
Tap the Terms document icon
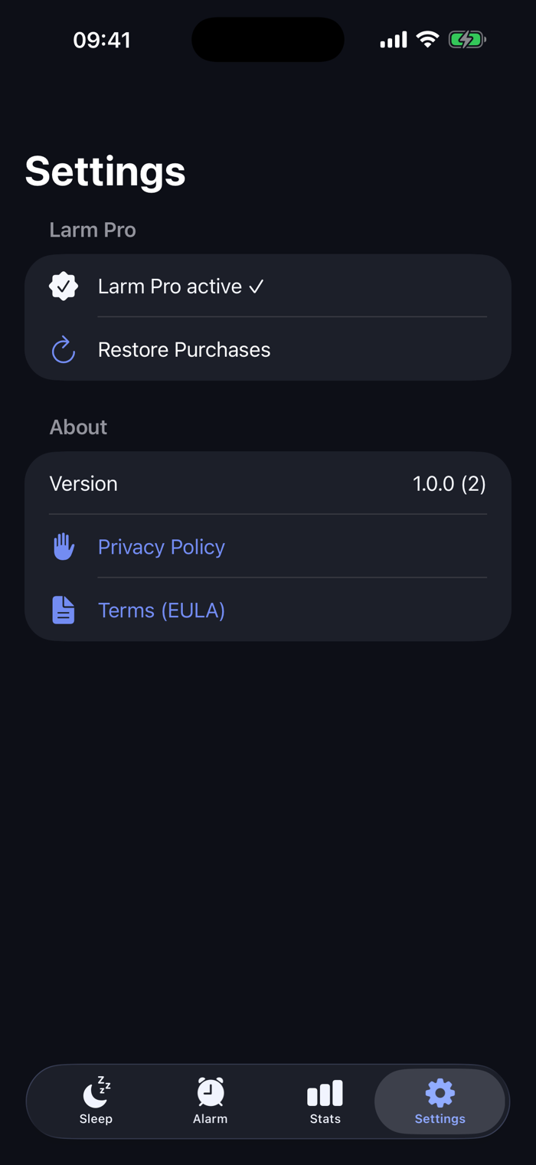coord(64,610)
